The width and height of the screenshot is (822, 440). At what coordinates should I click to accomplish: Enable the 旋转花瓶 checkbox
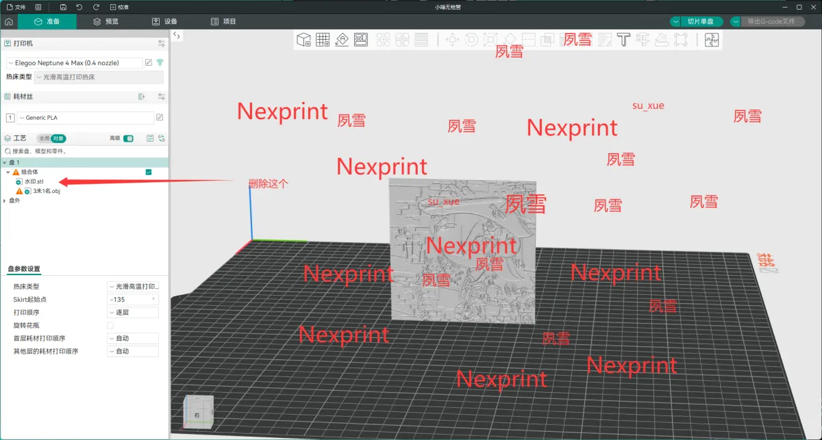click(x=109, y=325)
